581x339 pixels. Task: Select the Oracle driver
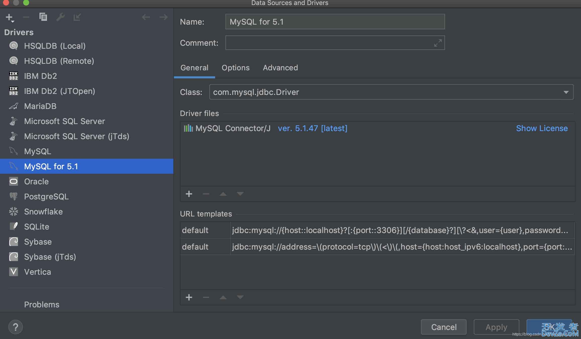(x=87, y=181)
